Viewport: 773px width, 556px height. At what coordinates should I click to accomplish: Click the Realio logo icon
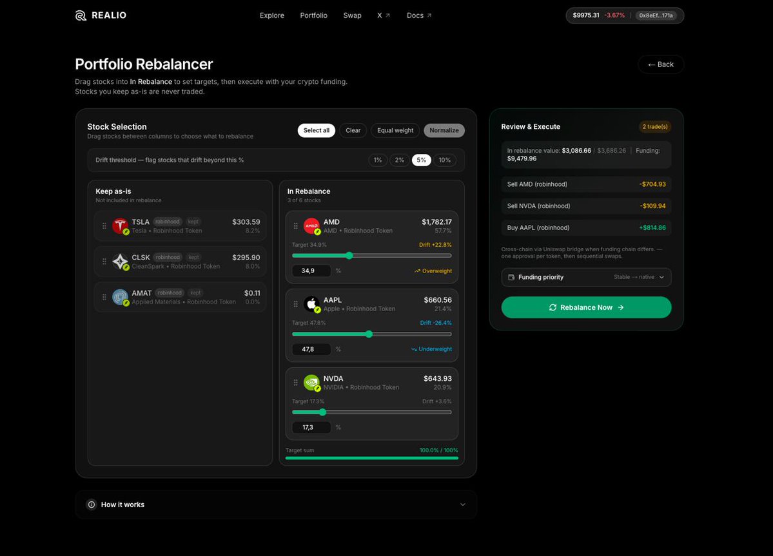pyautogui.click(x=81, y=15)
